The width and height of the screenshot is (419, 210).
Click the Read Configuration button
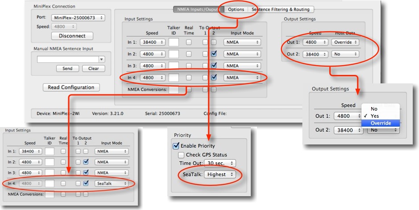[71, 87]
